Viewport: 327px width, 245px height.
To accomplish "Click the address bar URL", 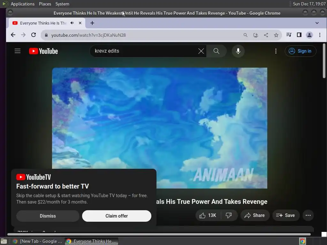I will [x=88, y=35].
